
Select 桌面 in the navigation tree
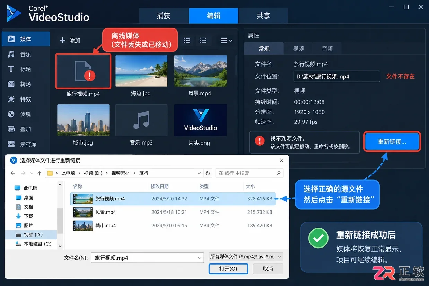[x=28, y=197]
